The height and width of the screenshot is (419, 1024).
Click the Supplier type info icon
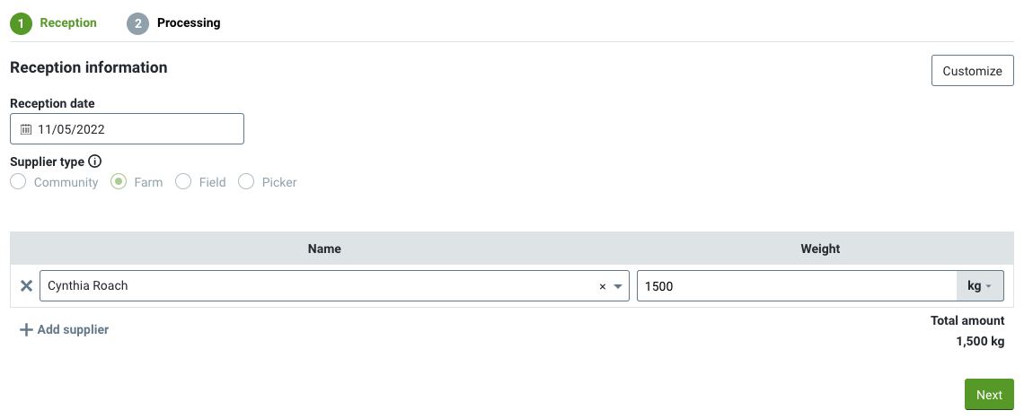click(x=94, y=161)
